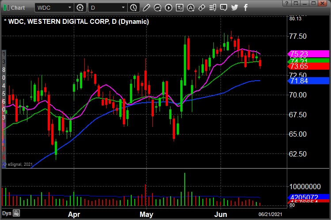
Task: Click the blue 4205072 volume average tag
Action: 308,197
